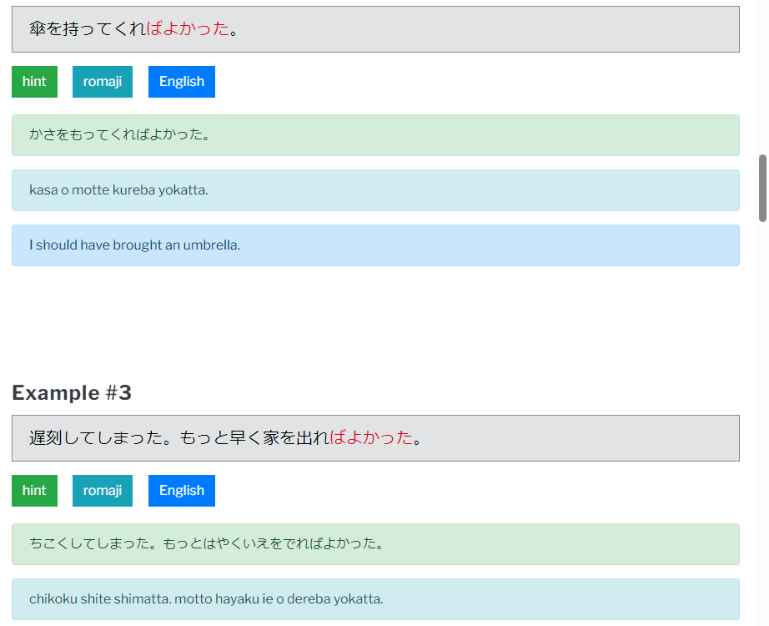Click the red ばよかった in Example #3 sentence
Viewport: 769px width, 626px height.
pos(371,438)
